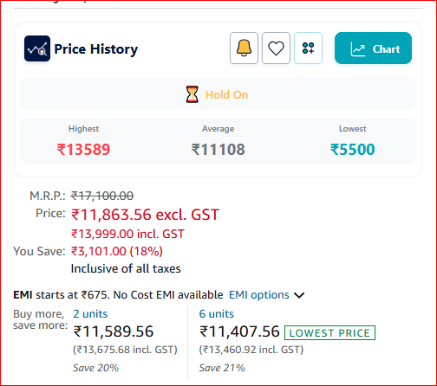Select the 6 units offer link
This screenshot has width=437, height=386.
point(216,314)
